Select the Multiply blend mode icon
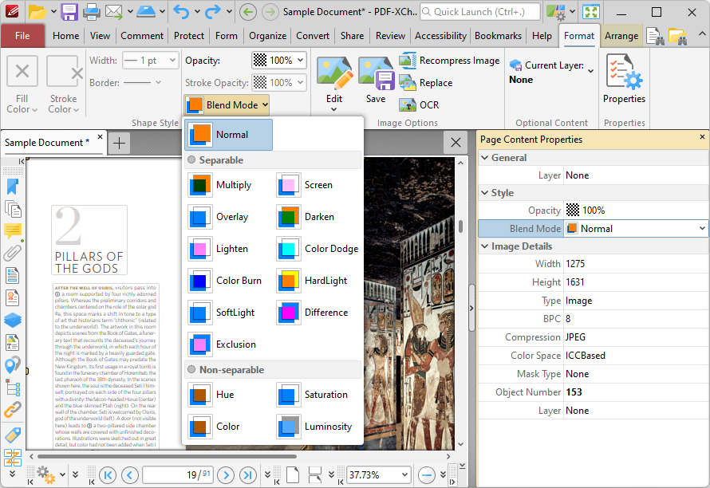The width and height of the screenshot is (710, 488). coord(199,185)
